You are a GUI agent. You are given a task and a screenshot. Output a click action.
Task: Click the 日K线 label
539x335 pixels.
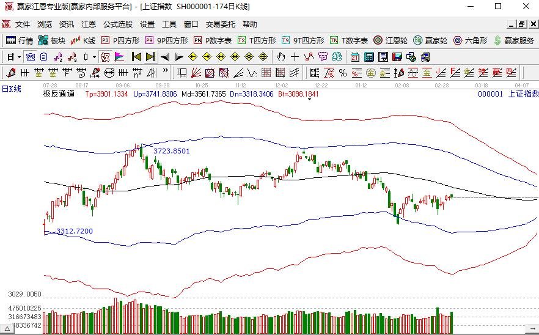coord(12,89)
